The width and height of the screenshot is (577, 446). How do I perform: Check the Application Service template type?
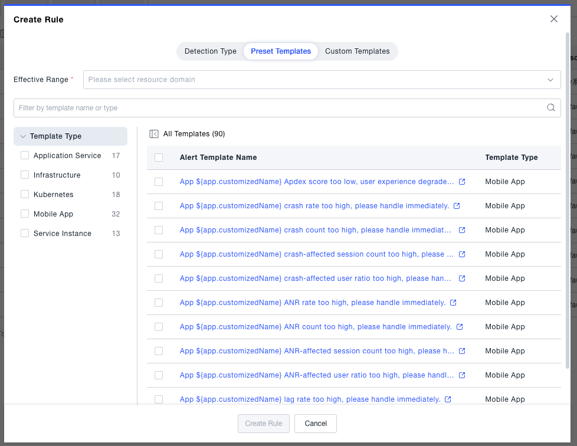[x=25, y=155]
